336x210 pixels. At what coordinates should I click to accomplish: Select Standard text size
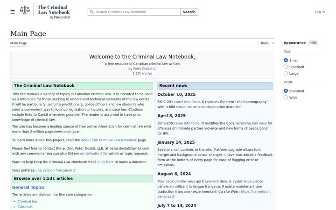(x=286, y=67)
